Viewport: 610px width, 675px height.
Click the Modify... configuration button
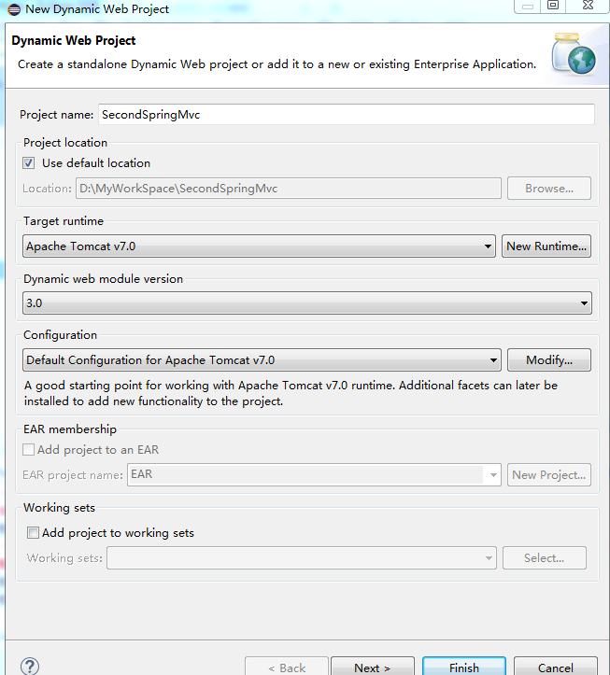point(549,359)
